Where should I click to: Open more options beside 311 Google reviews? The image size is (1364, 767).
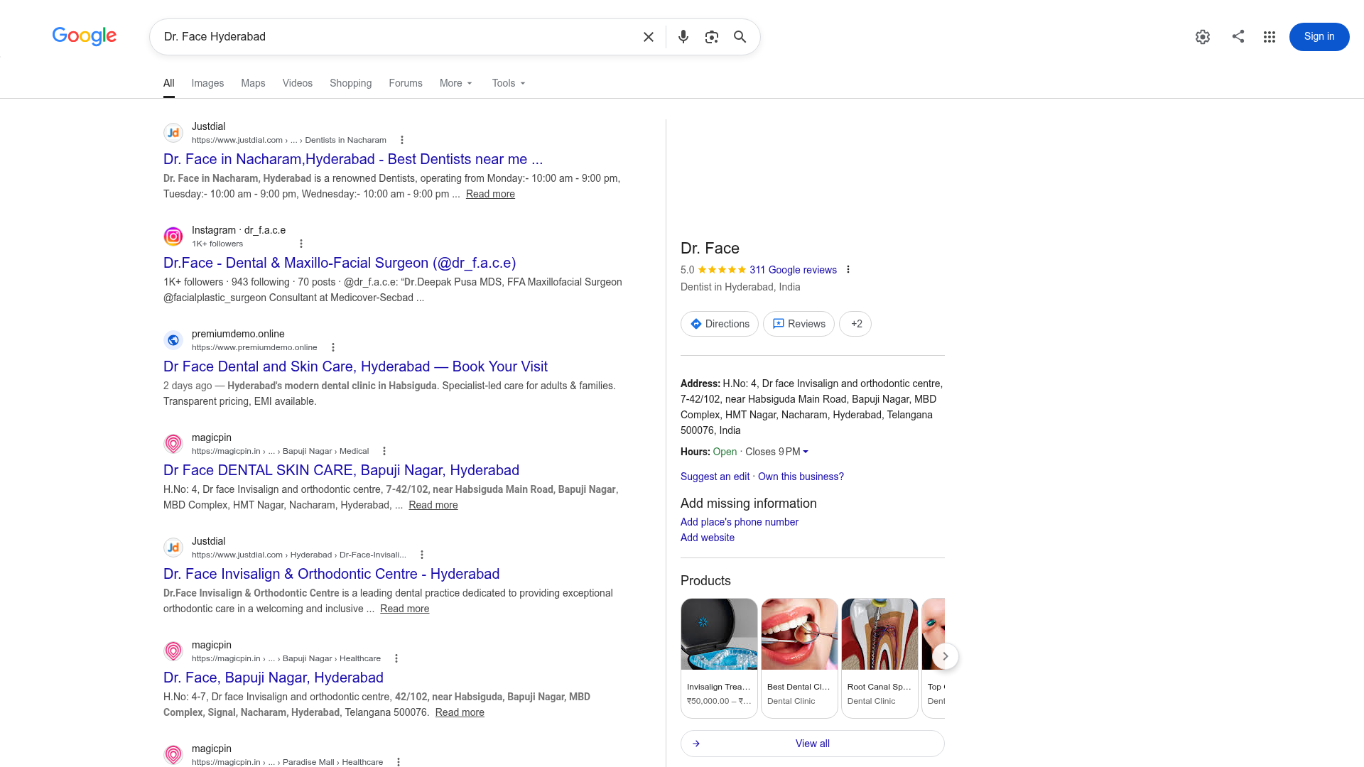click(x=848, y=270)
